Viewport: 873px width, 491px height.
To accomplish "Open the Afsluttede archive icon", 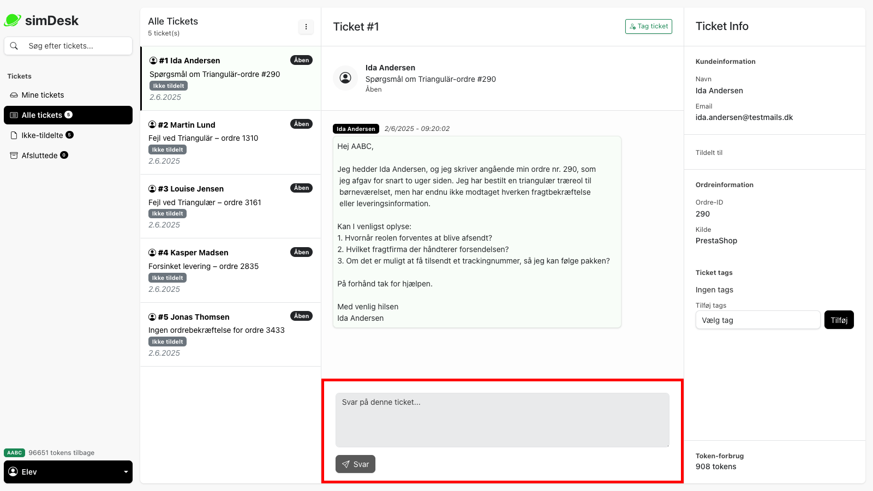I will point(13,155).
